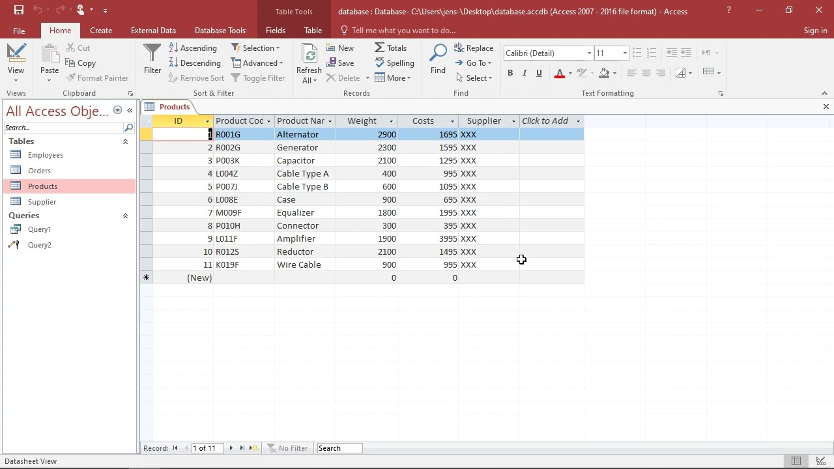
Task: Collapse the navigation pane shutter
Action: tap(130, 110)
